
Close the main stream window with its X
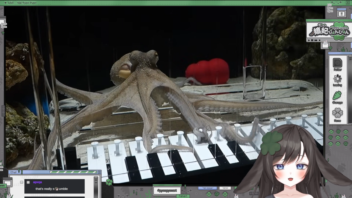[348, 3]
